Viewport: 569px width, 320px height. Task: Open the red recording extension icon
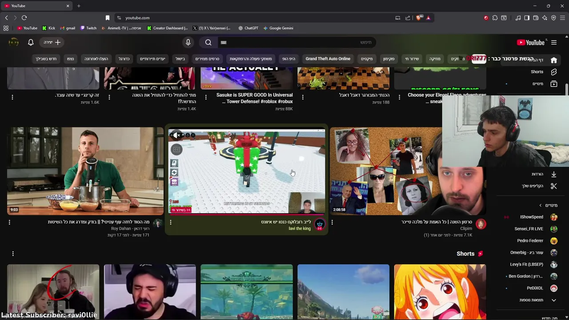pos(486,18)
